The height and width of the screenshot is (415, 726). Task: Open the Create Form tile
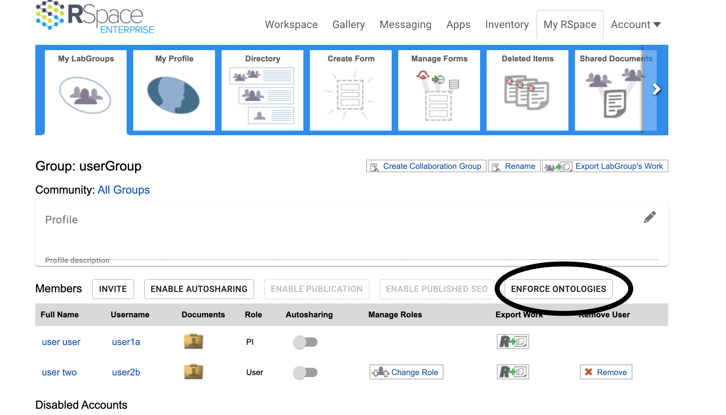coord(351,90)
